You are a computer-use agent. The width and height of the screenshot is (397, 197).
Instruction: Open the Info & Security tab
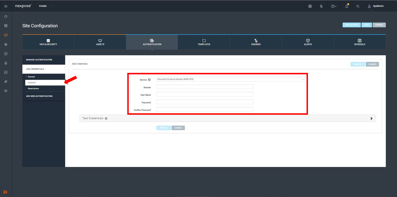[x=48, y=42]
